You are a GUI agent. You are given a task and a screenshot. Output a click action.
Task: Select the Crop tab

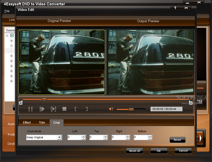[56, 123]
